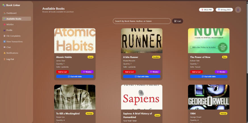Click the page vertical scrollbar
Image resolution: width=248 pixels, height=123 pixels.
[247, 38]
